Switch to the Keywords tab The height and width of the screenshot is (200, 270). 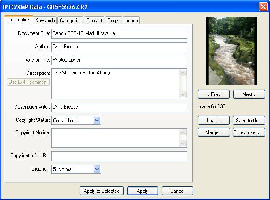pos(45,21)
